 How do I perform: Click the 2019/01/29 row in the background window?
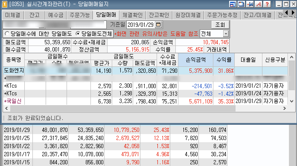click(115, 130)
